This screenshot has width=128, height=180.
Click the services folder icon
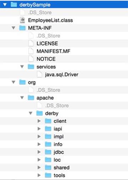tap(31, 67)
